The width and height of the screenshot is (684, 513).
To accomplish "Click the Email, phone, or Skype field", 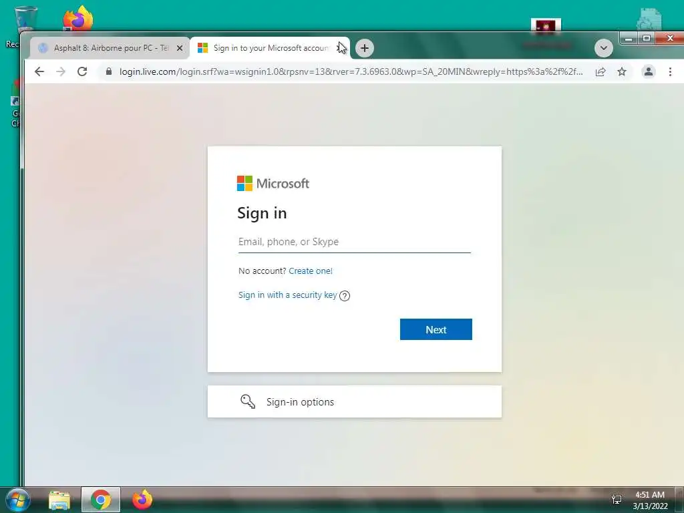I will (354, 242).
